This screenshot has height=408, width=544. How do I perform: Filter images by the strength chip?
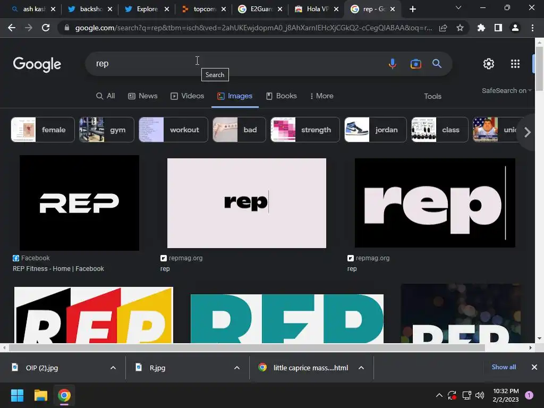(x=305, y=130)
